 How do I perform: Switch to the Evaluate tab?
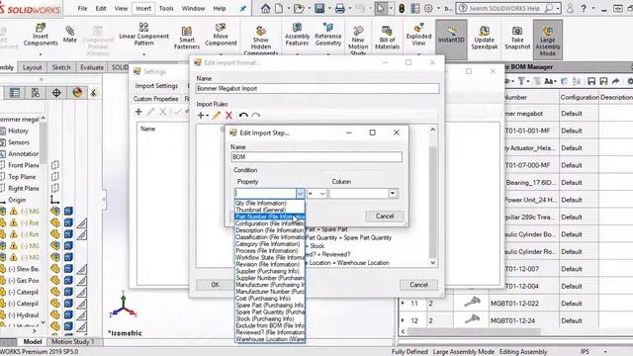pyautogui.click(x=92, y=67)
